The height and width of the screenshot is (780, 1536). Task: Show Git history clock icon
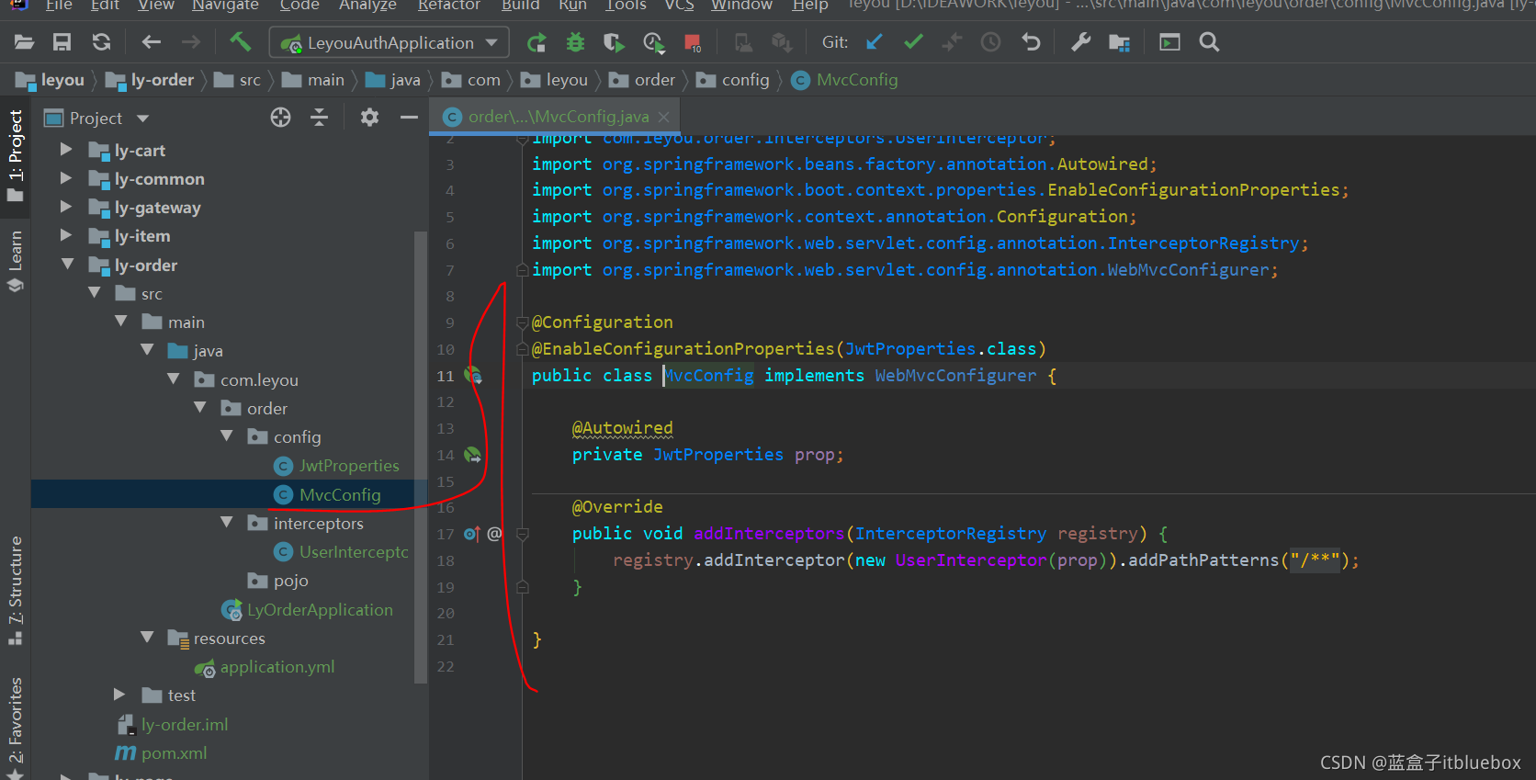pyautogui.click(x=990, y=42)
